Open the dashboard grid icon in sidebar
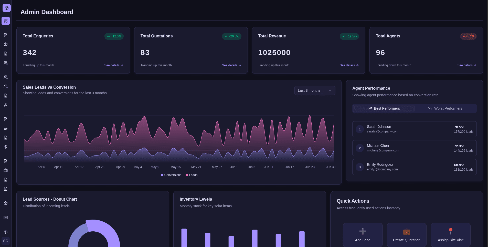This screenshot has width=488, height=247. coord(6,21)
